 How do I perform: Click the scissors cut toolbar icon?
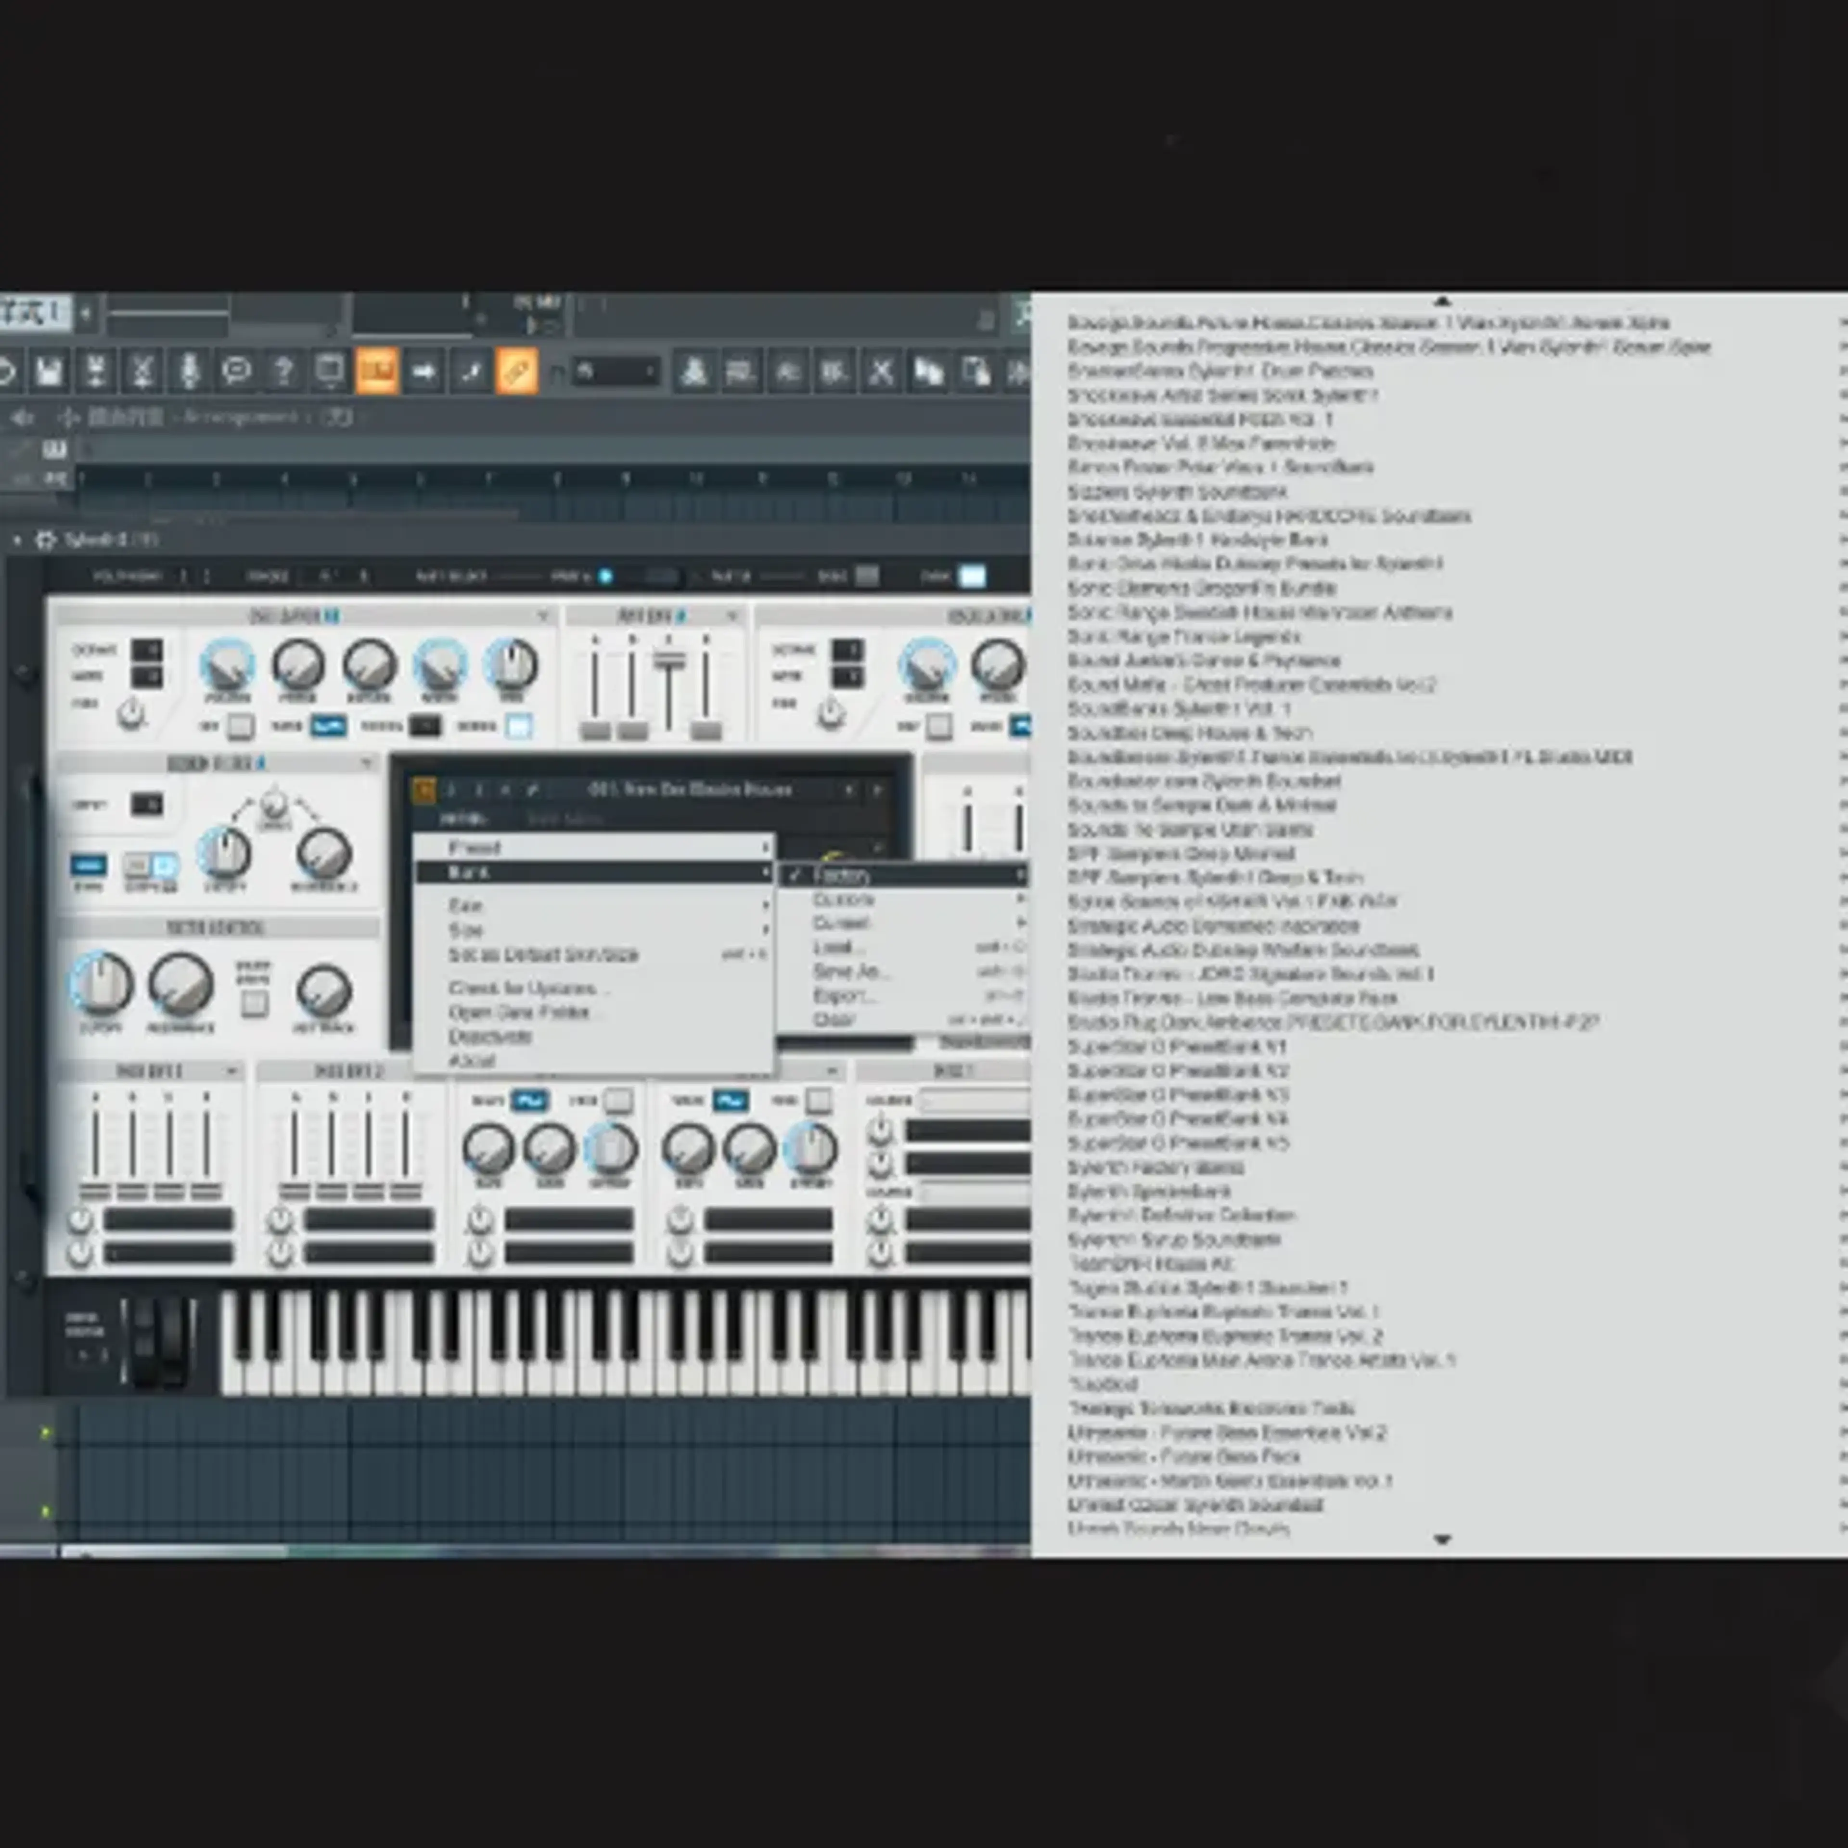881,371
